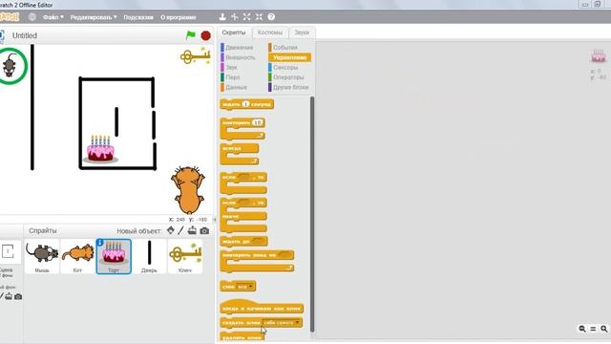The width and height of the screenshot is (611, 344).
Task: Open the себя самого dropdown in clone block
Action: click(282, 323)
